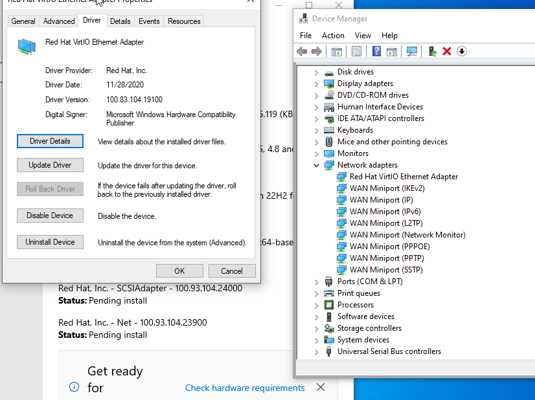This screenshot has height=400, width=535.
Task: Expand the Software devices node
Action: 316,317
